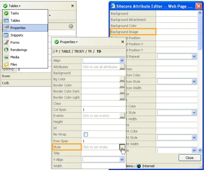Viewport: 204px width, 173px height.
Task: Expand the Align dropdown
Action: pyautogui.click(x=122, y=60)
